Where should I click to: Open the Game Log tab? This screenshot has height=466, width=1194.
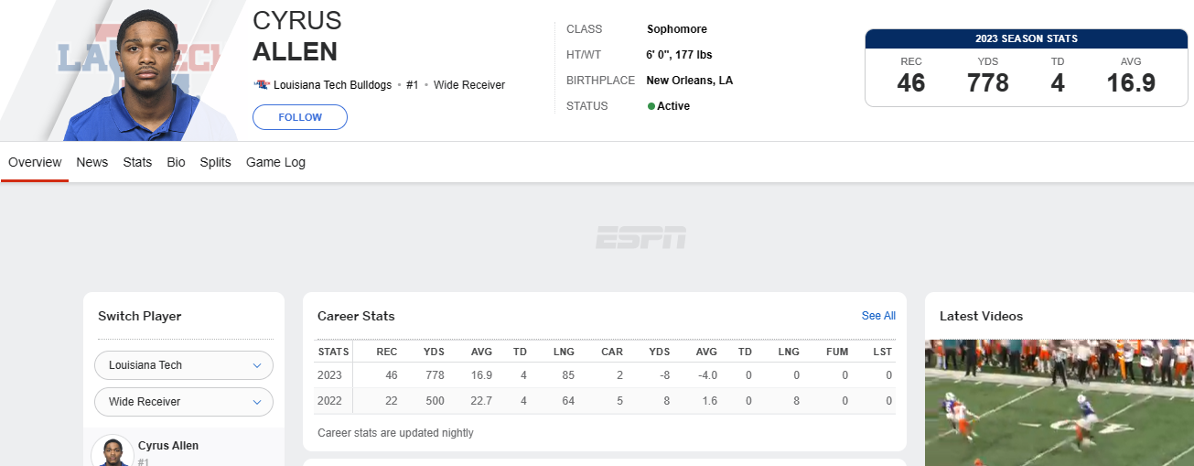pos(275,162)
